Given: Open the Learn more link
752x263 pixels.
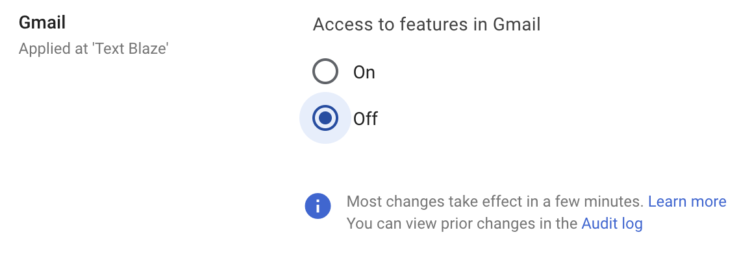Looking at the screenshot, I should point(687,201).
